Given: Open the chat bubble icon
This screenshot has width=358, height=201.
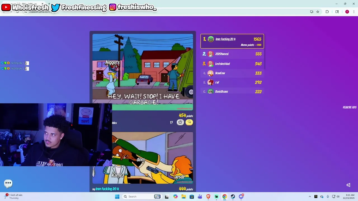Looking at the screenshot, I should (x=8, y=183).
